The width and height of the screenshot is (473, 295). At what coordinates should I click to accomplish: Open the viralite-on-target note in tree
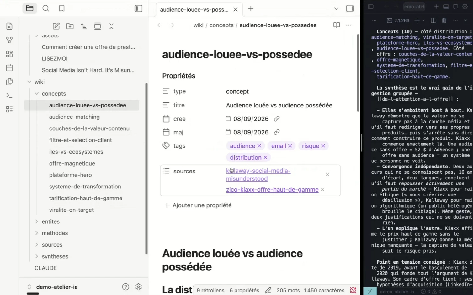[x=72, y=210]
